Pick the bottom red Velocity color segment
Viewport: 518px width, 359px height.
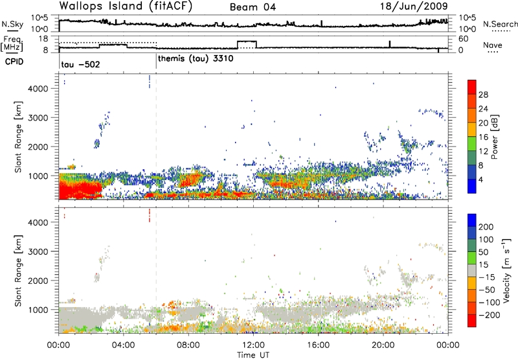click(472, 321)
